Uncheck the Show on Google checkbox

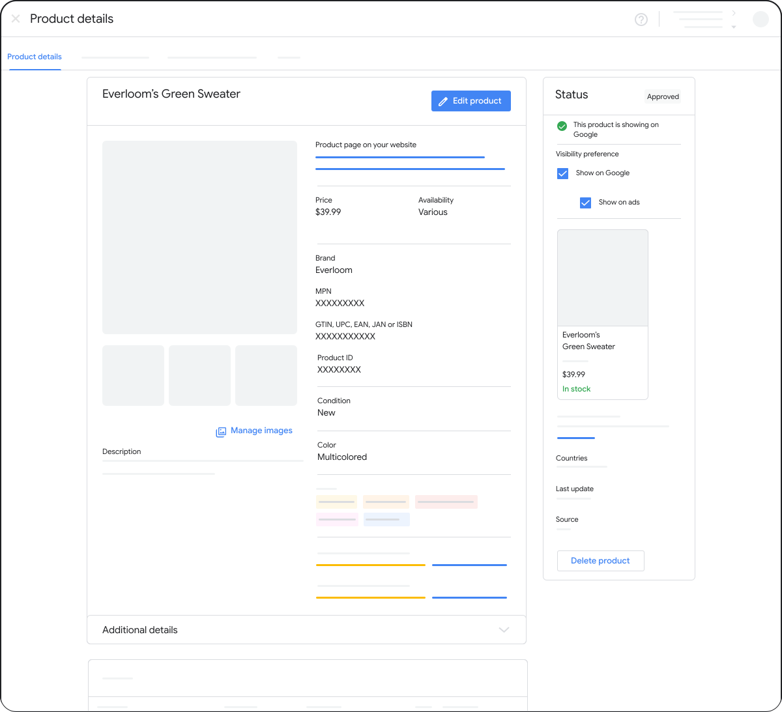[563, 173]
